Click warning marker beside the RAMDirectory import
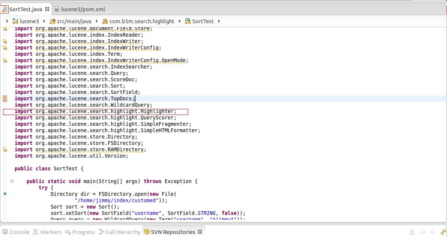This screenshot has height=237, width=447. coord(5,149)
